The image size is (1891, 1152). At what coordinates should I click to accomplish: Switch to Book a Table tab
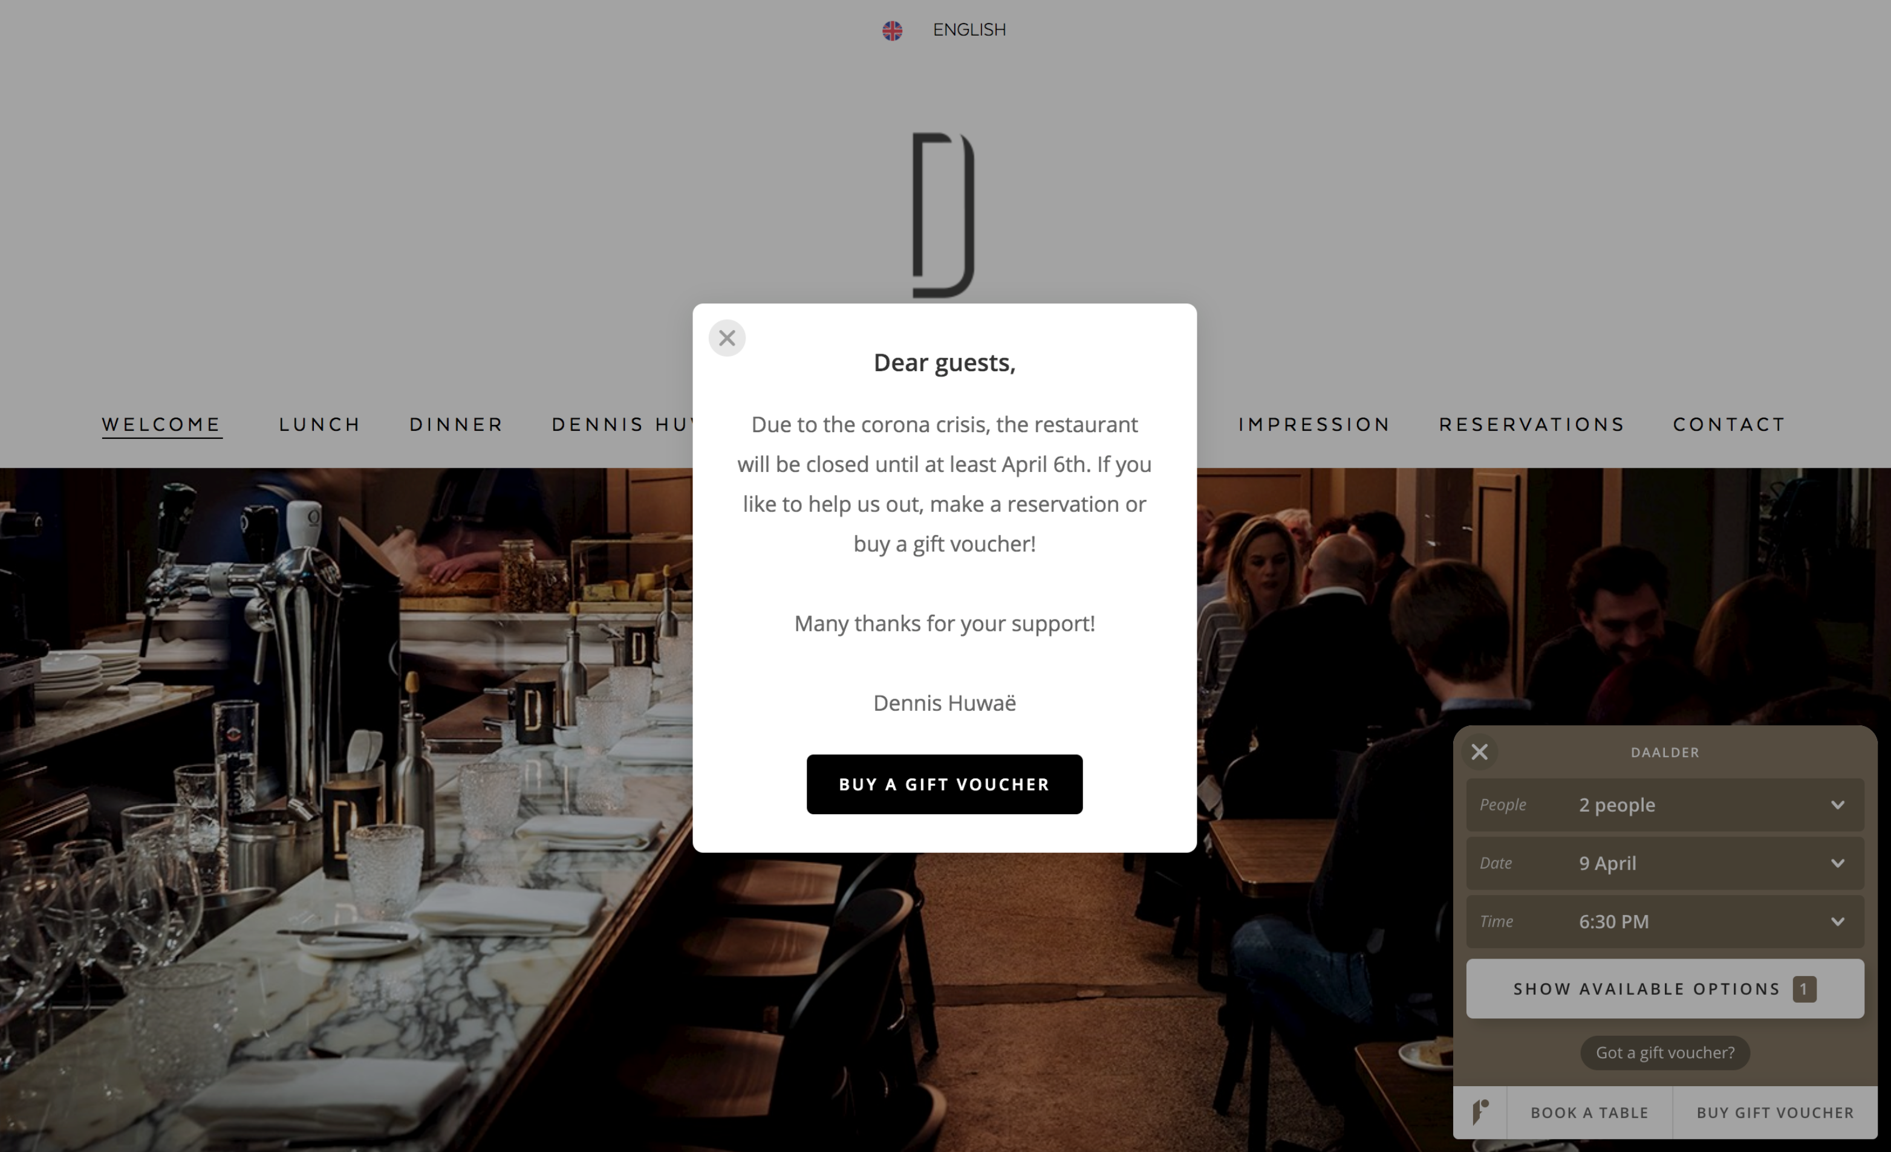pyautogui.click(x=1589, y=1112)
